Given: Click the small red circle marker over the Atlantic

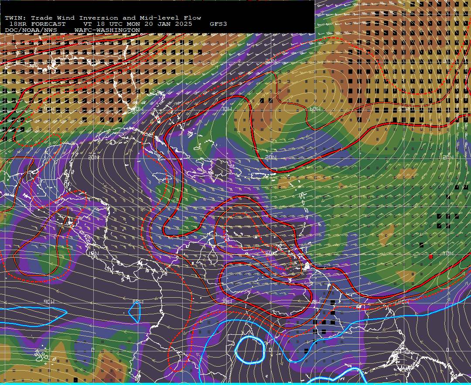Looking at the screenshot, I should pos(431,257).
